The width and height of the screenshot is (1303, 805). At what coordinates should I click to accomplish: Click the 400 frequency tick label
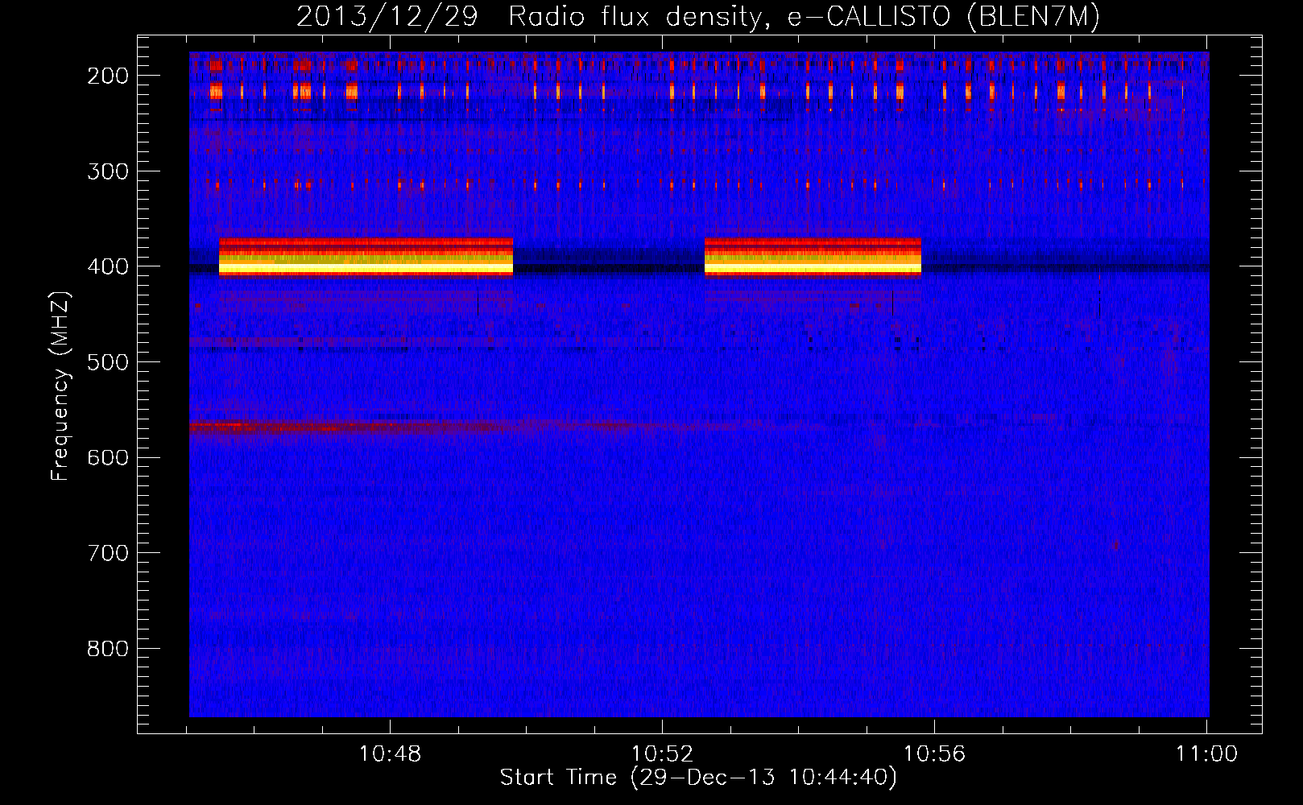click(107, 266)
